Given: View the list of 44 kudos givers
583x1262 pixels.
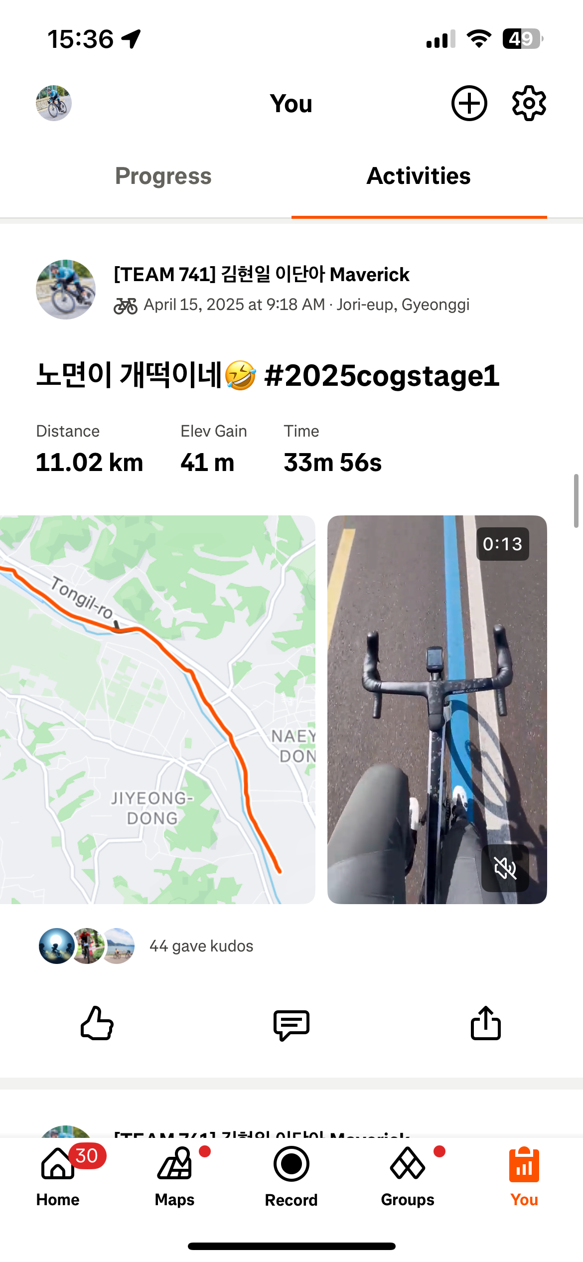Looking at the screenshot, I should [201, 946].
